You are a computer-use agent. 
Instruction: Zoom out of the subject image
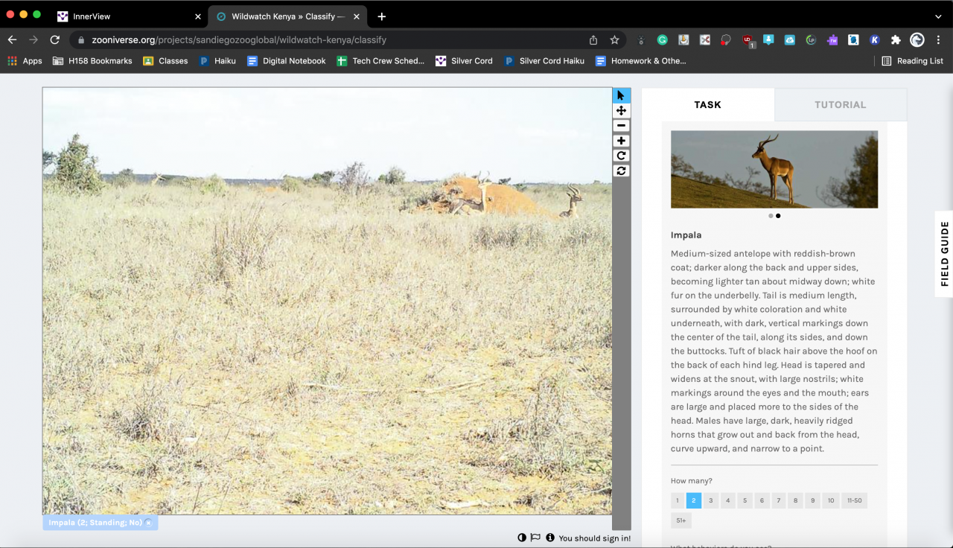click(621, 126)
